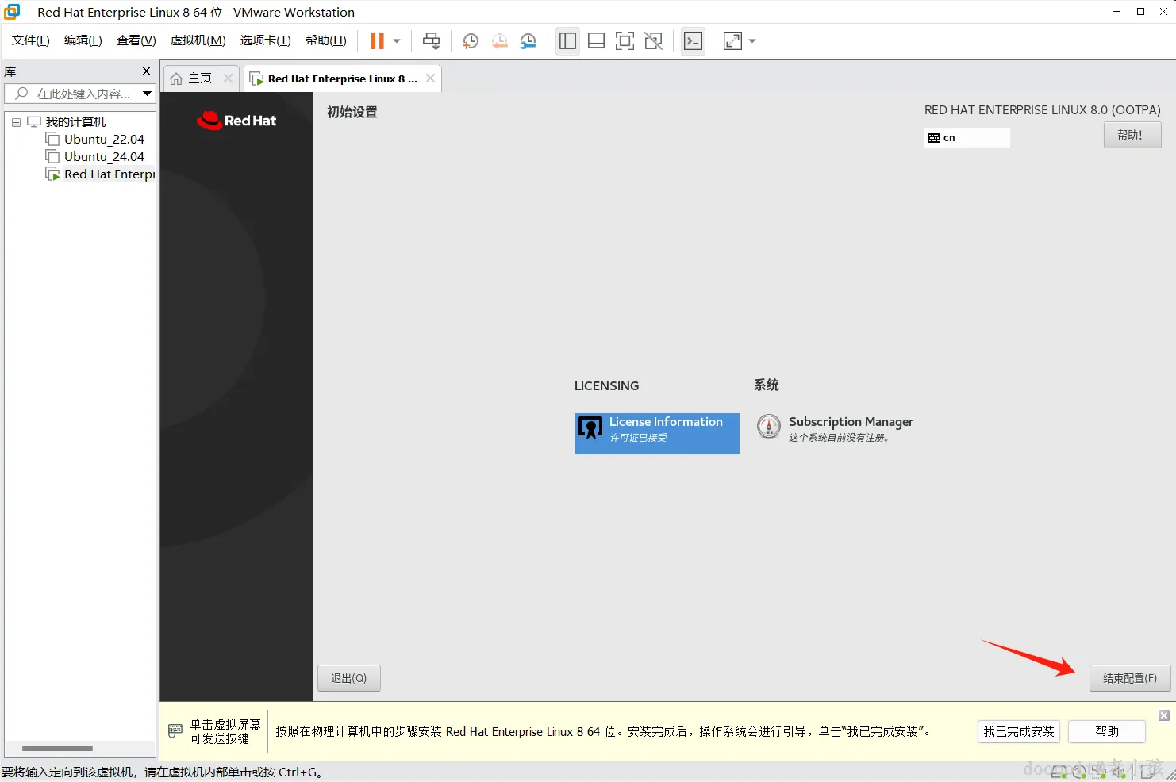This screenshot has width=1176, height=782.
Task: Open the snapshot manager icon
Action: (528, 41)
